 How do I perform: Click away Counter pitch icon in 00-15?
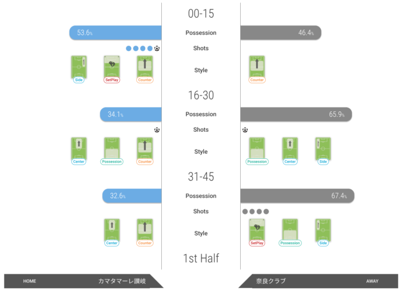[x=257, y=66]
